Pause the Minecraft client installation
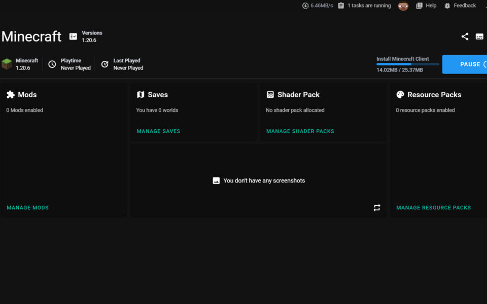Screen dimensions: 487x304 (465, 64)
